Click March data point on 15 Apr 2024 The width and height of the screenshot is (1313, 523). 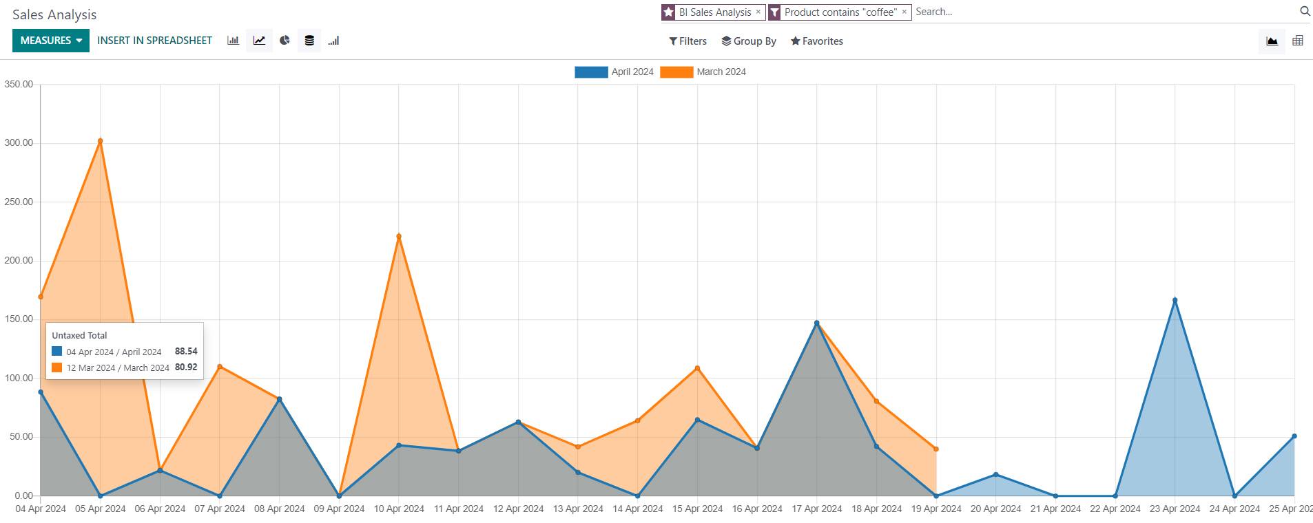tap(697, 368)
